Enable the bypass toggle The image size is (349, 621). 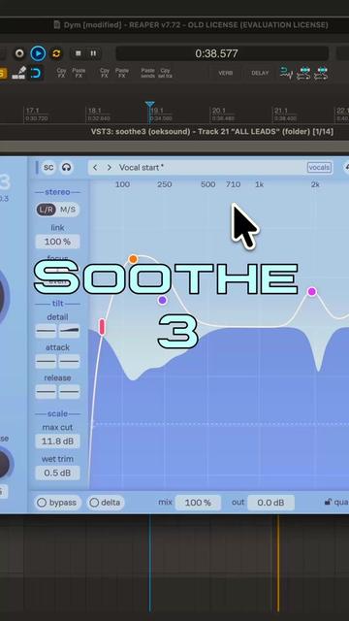coord(57,503)
